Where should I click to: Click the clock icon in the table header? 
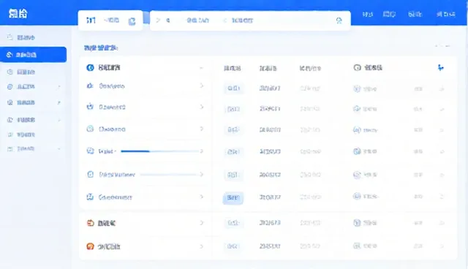tap(357, 67)
